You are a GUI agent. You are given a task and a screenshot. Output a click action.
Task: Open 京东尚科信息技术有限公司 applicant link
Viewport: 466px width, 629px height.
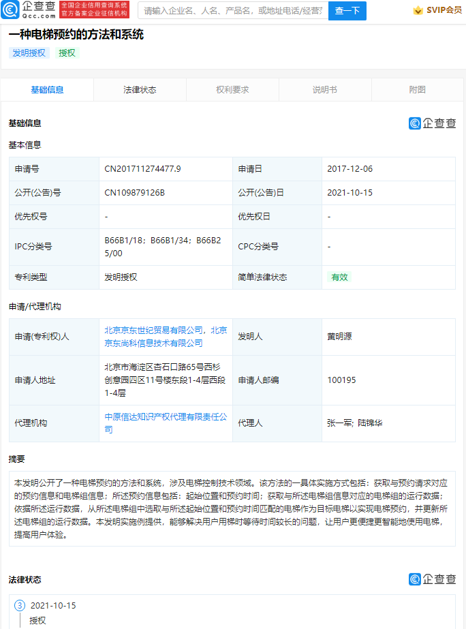tap(153, 343)
